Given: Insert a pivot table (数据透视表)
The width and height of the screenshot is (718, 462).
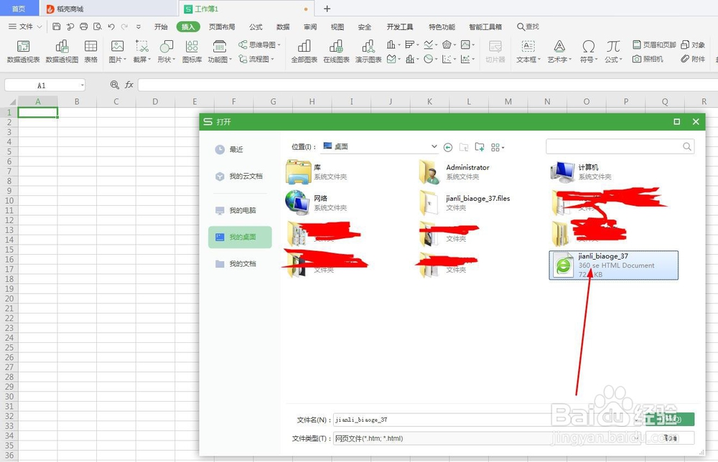Looking at the screenshot, I should 24,50.
